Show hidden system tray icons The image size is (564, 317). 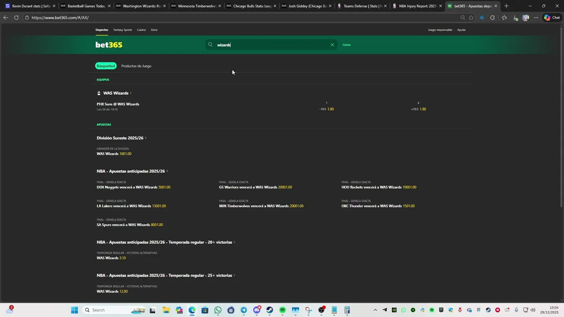tap(375, 310)
